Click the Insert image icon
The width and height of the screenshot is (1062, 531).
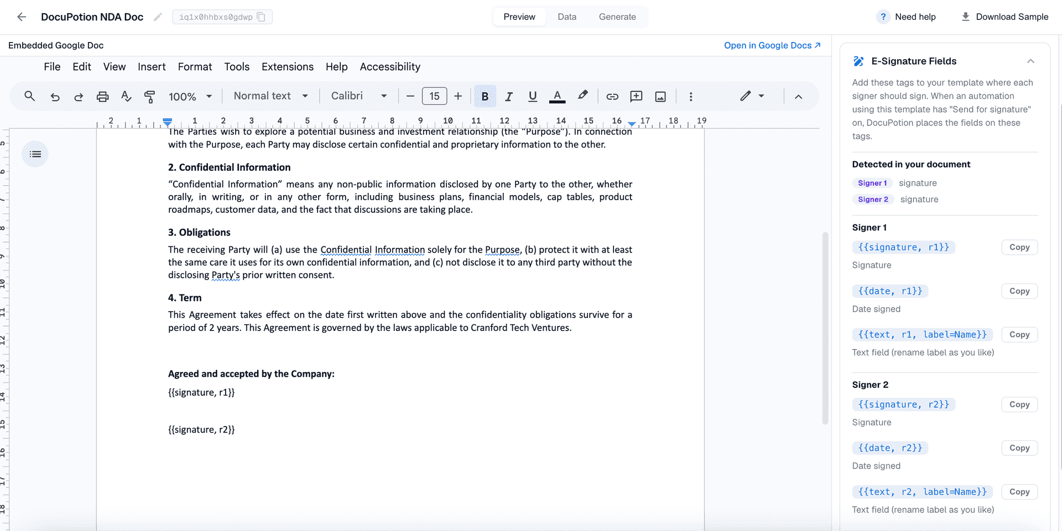click(x=660, y=97)
